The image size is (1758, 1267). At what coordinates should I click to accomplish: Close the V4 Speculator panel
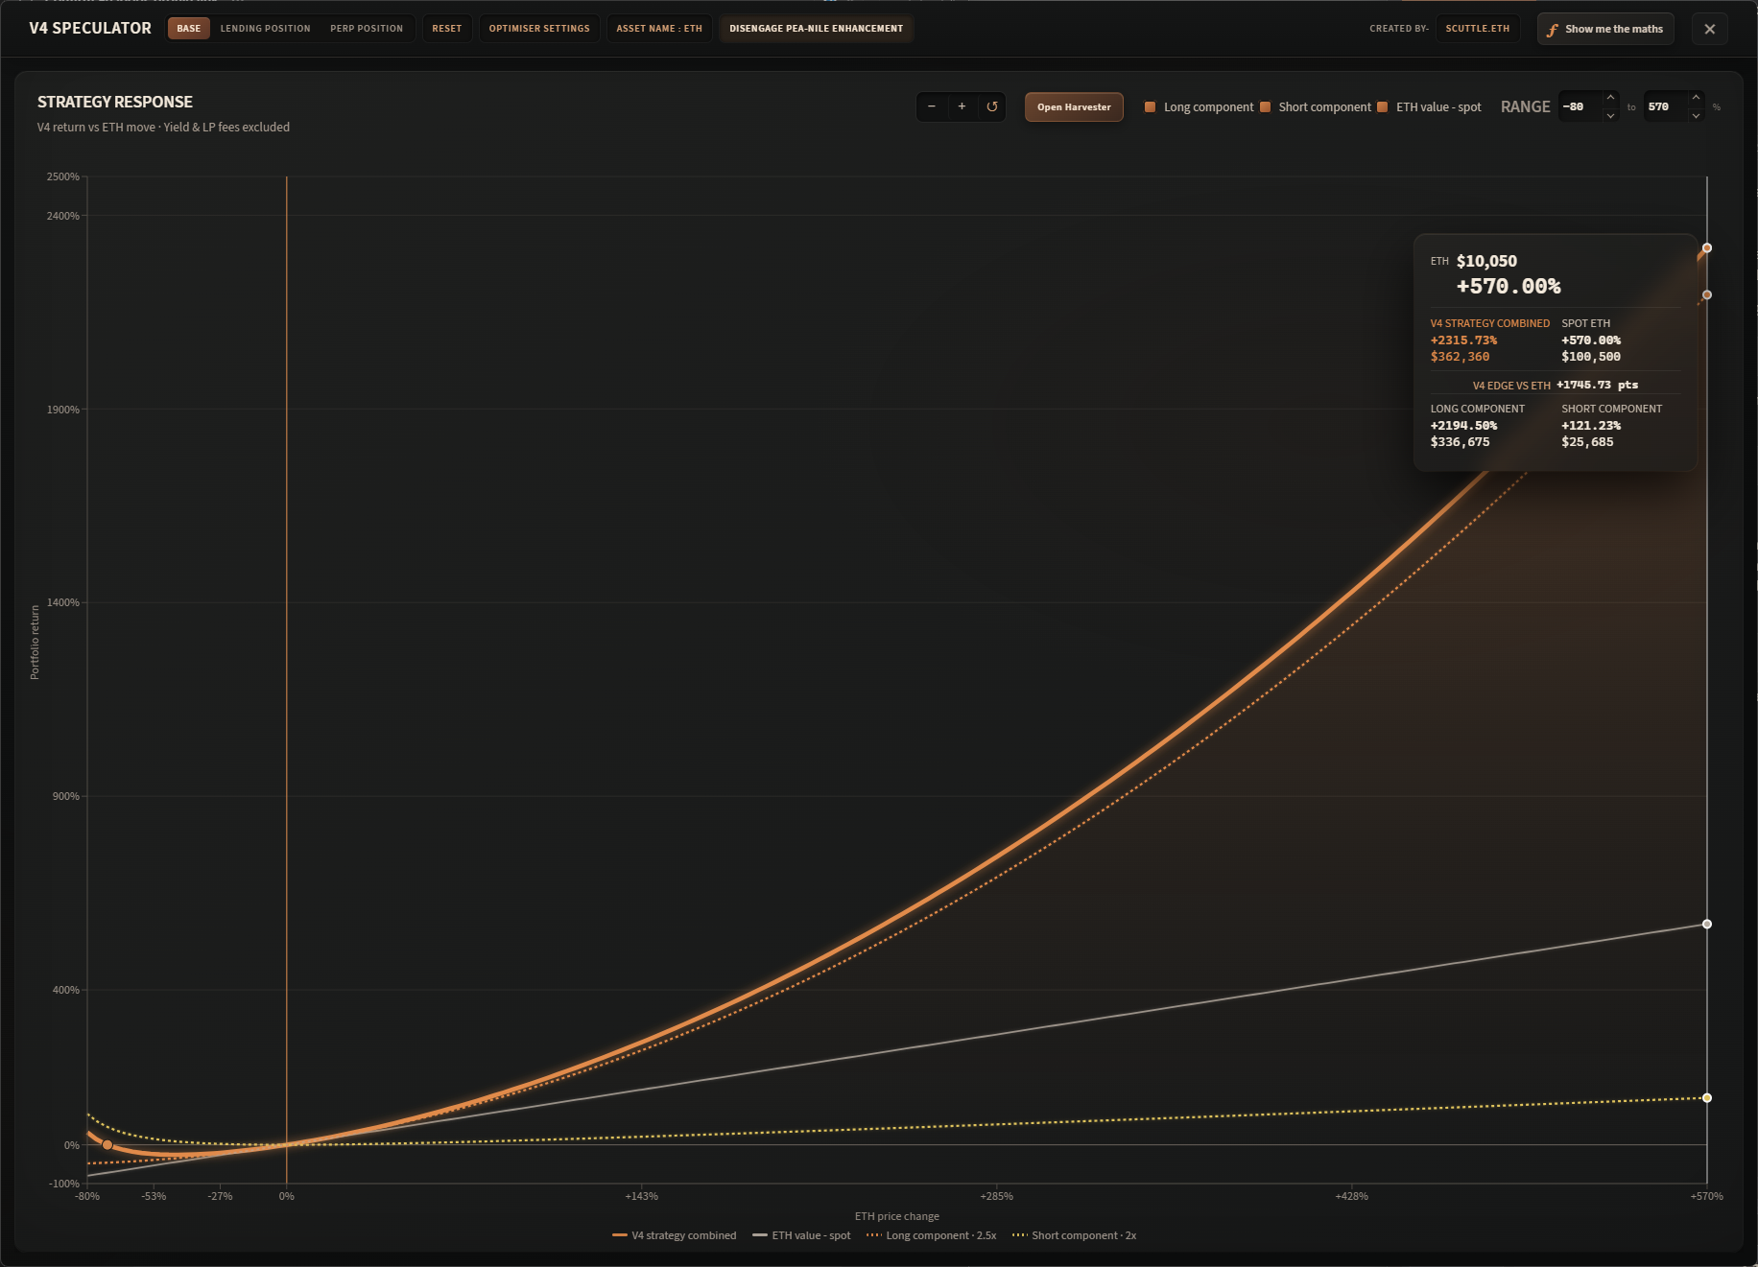[1709, 29]
